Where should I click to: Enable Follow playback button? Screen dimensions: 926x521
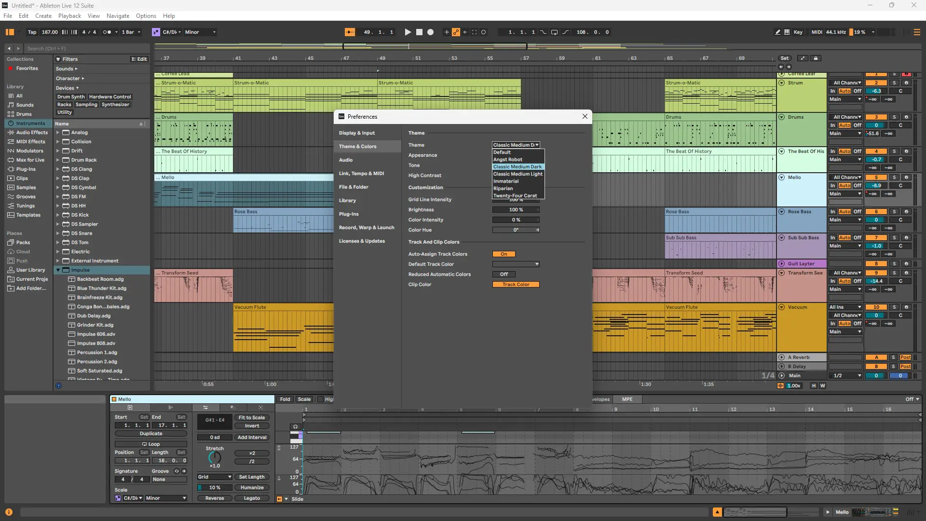350,32
